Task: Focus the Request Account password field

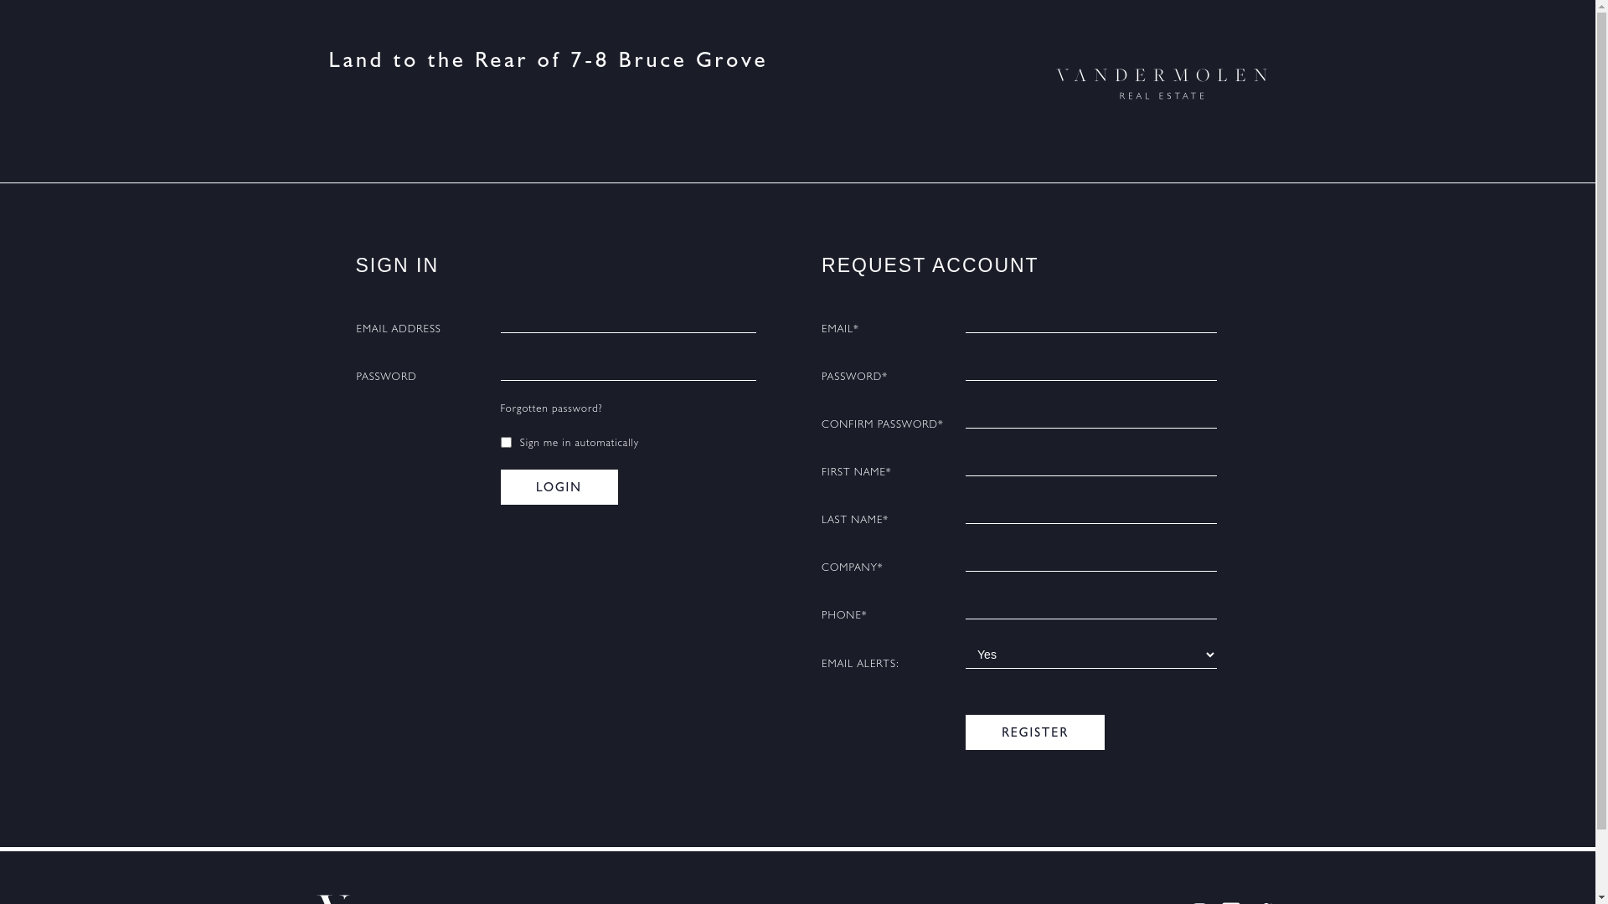Action: (1090, 370)
